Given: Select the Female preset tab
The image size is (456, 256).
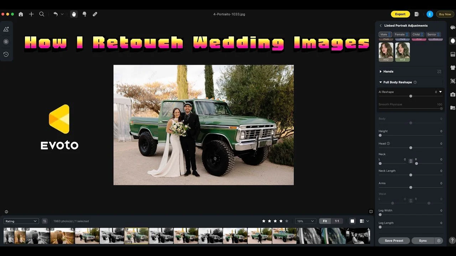Looking at the screenshot, I should click(x=401, y=34).
